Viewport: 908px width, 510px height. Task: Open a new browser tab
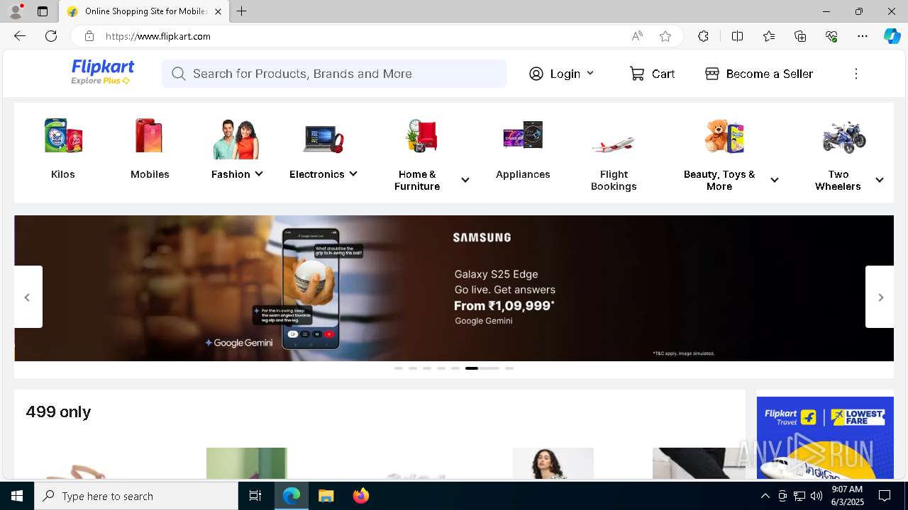click(242, 11)
